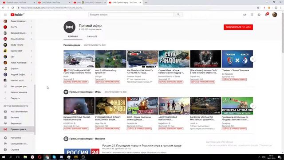Viewport: 284px width, 160px height.
Task: Open Каталог каналов in sidebar
Action: pyautogui.click(x=17, y=92)
